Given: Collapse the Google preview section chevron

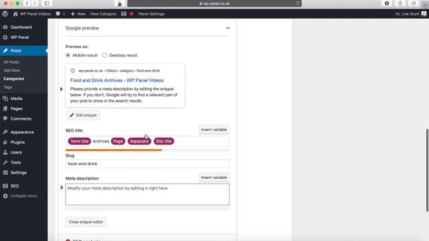Looking at the screenshot, I should point(228,28).
